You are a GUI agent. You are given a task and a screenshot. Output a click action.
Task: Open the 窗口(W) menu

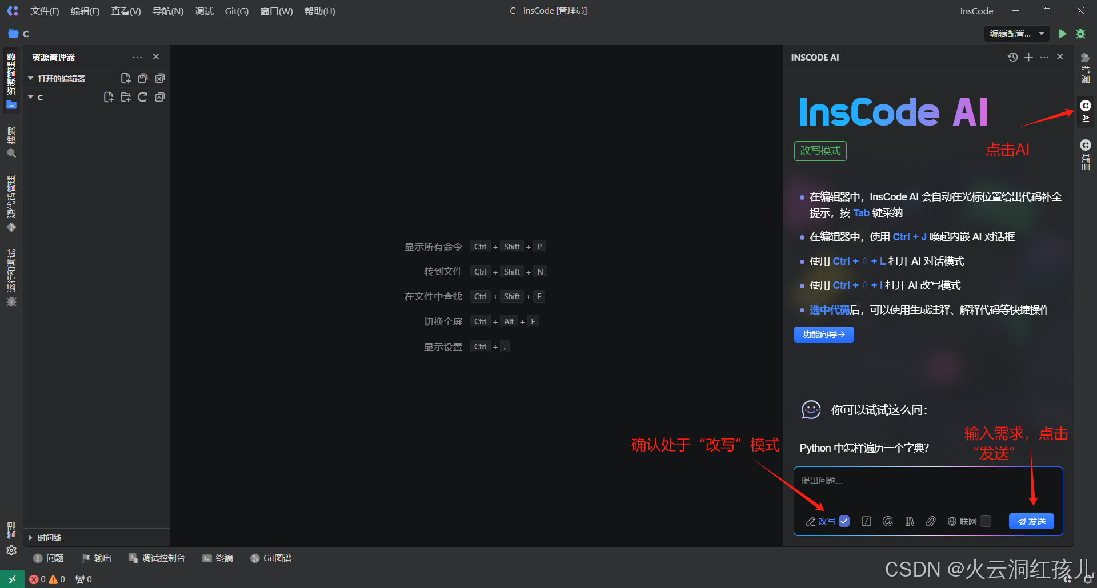tap(277, 11)
